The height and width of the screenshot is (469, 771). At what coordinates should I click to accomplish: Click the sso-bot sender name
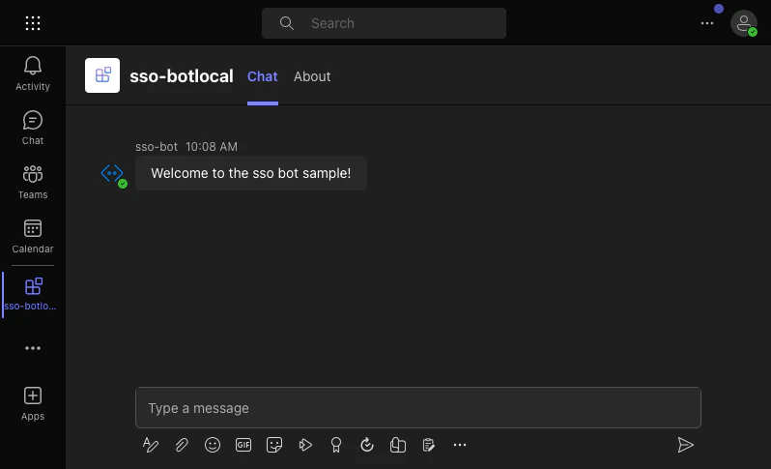(x=156, y=147)
